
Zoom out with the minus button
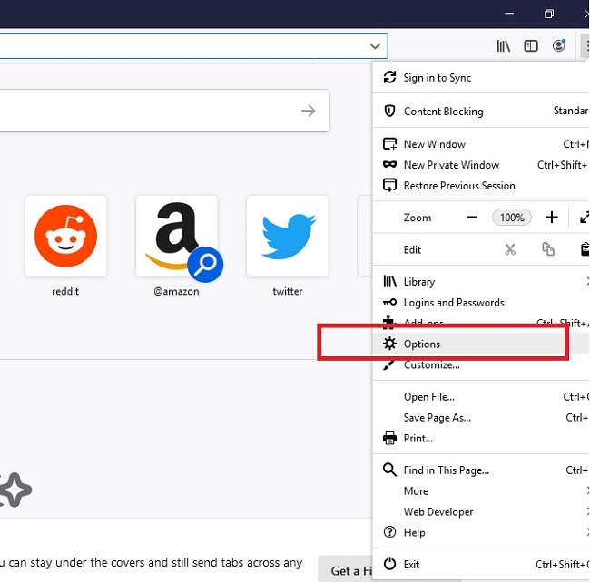pos(472,218)
